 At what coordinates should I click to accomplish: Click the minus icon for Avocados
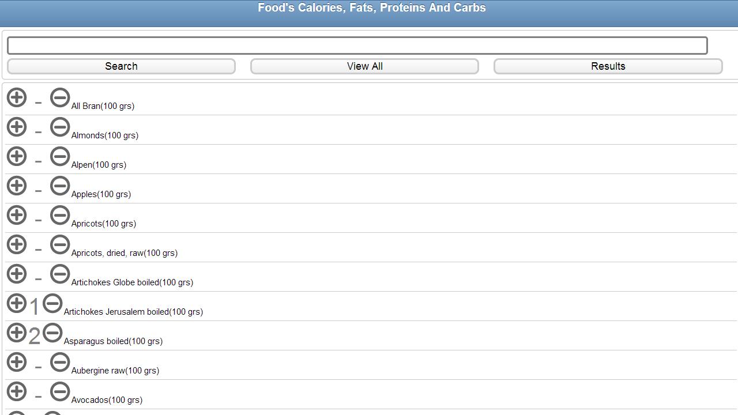(60, 391)
